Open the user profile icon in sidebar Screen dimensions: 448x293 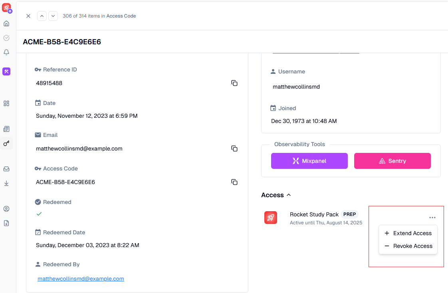tap(6, 209)
